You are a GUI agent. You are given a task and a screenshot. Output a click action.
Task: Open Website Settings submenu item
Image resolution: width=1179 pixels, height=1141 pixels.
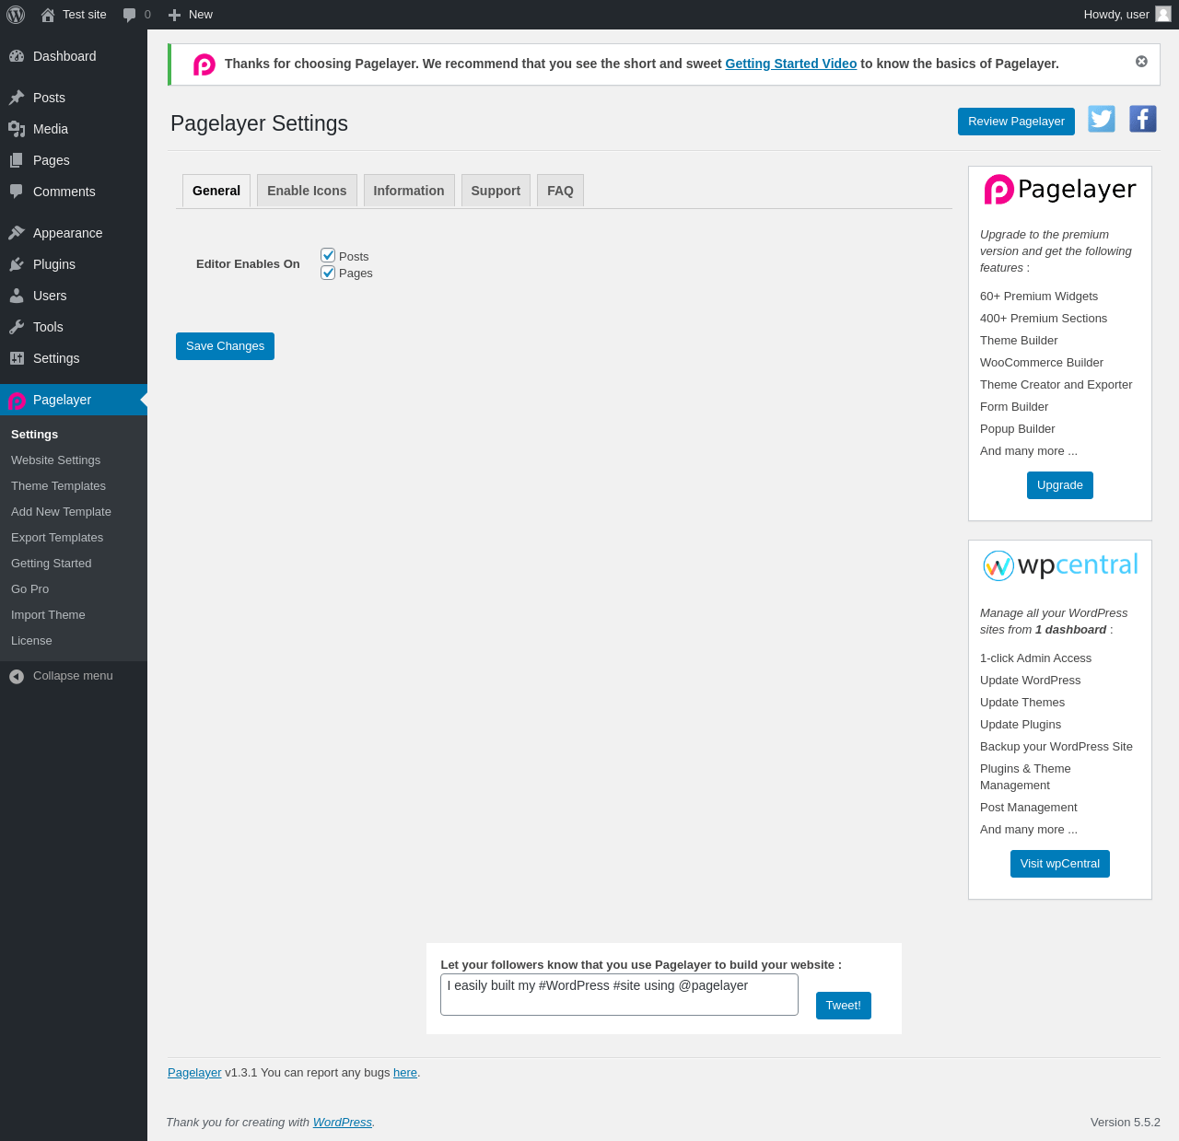[x=56, y=460]
